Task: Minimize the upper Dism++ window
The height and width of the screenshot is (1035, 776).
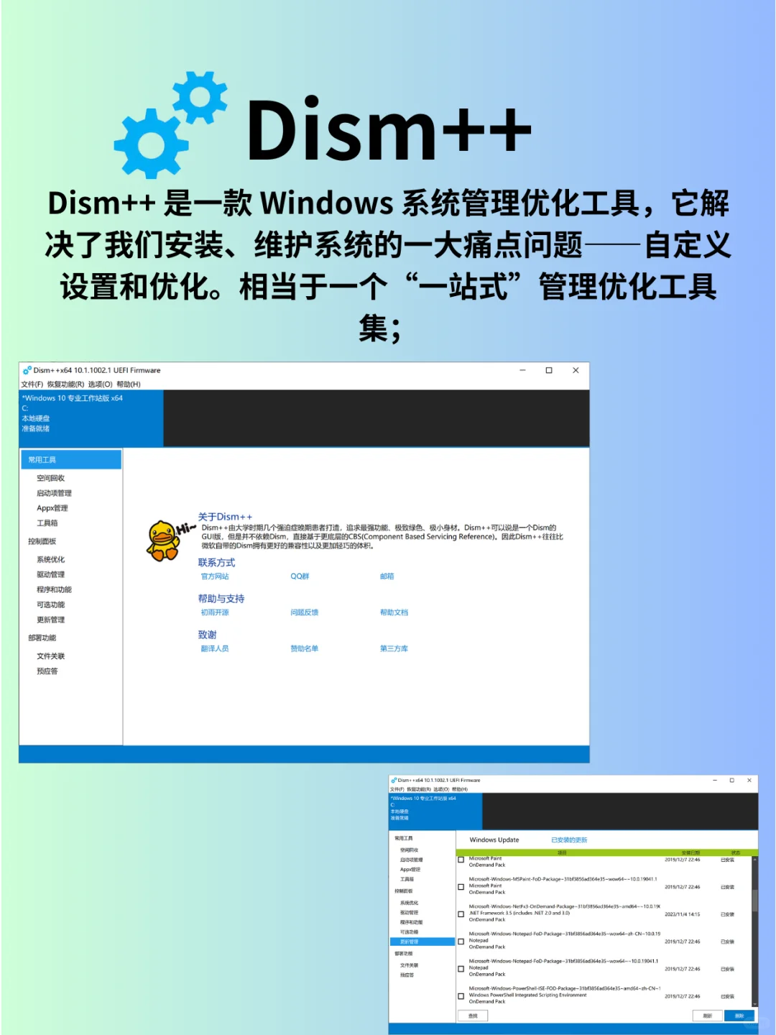Action: 522,370
